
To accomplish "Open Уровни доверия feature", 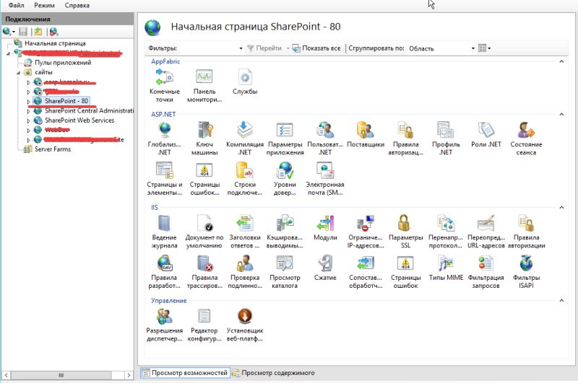I will (x=285, y=179).
